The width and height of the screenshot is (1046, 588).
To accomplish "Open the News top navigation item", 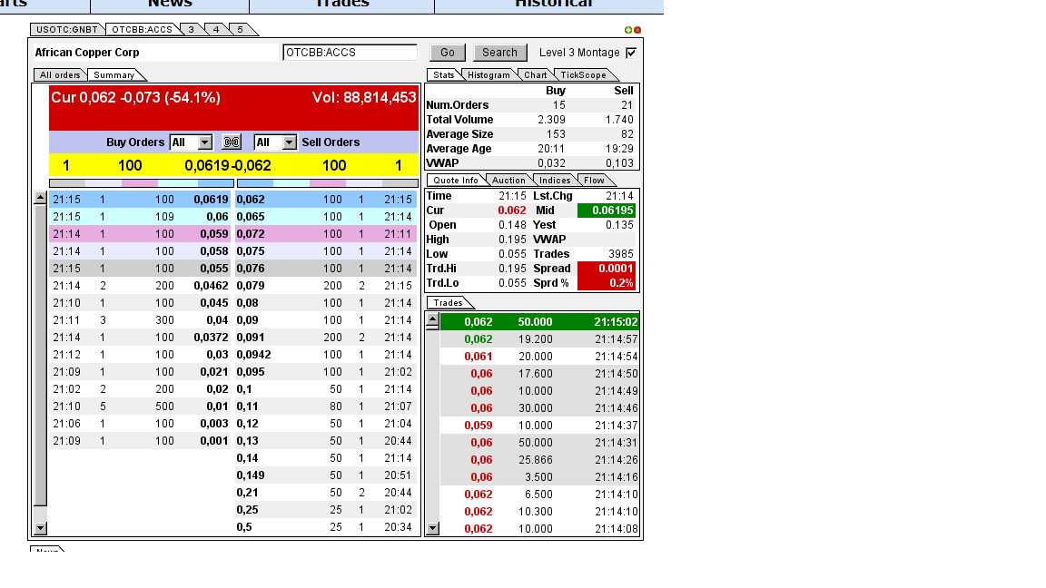I will point(170,4).
